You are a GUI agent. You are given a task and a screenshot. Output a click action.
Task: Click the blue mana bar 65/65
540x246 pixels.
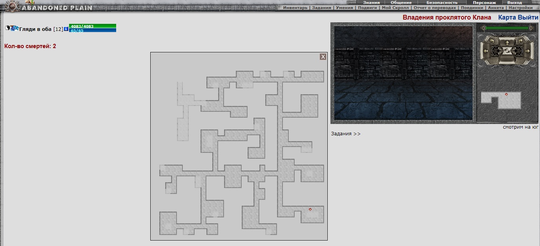coord(93,30)
